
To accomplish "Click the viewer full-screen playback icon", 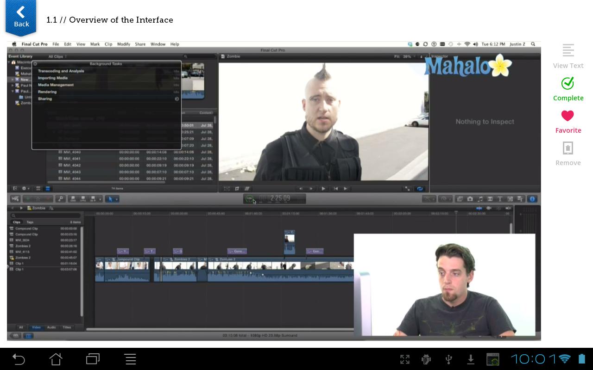I will (408, 189).
